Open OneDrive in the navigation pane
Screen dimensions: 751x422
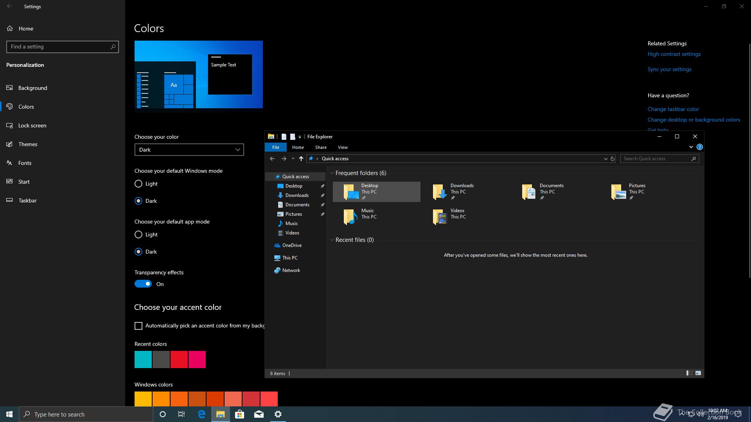click(x=292, y=245)
